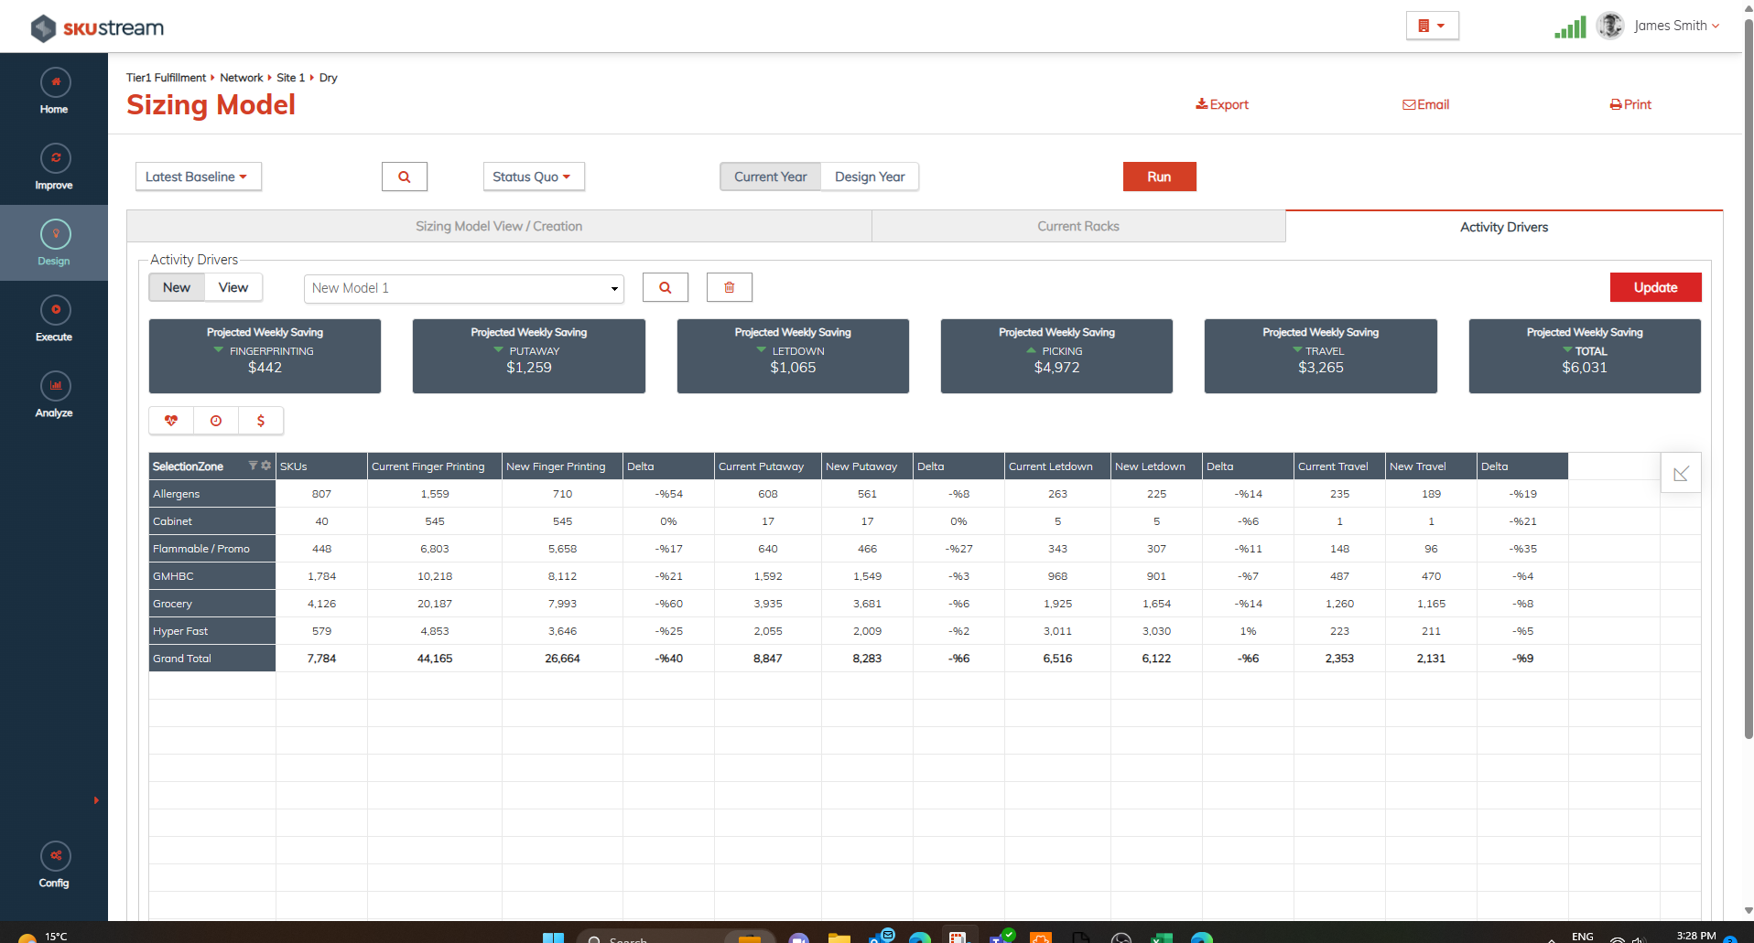This screenshot has width=1754, height=943.
Task: Click the red Run button
Action: tap(1159, 177)
